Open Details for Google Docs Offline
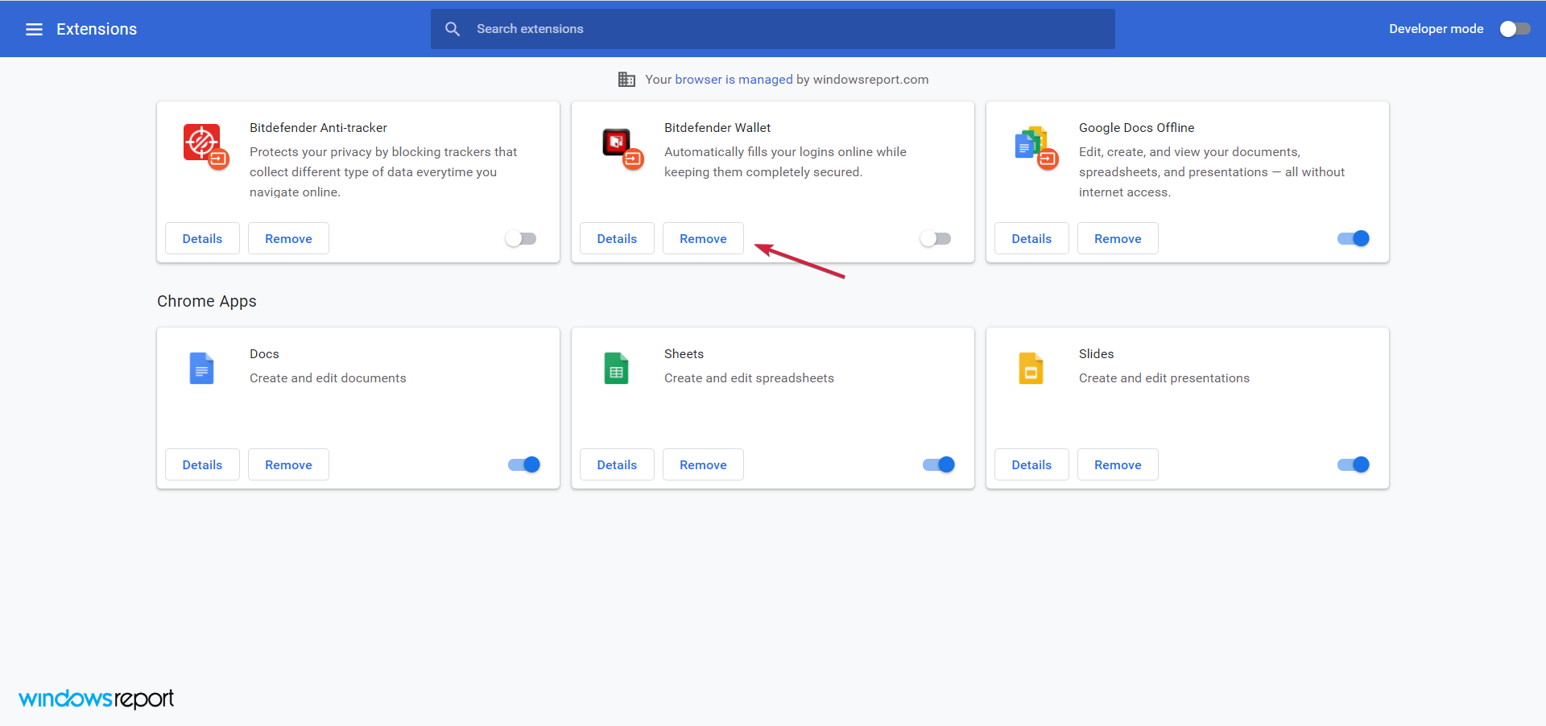The width and height of the screenshot is (1546, 726). click(1031, 238)
